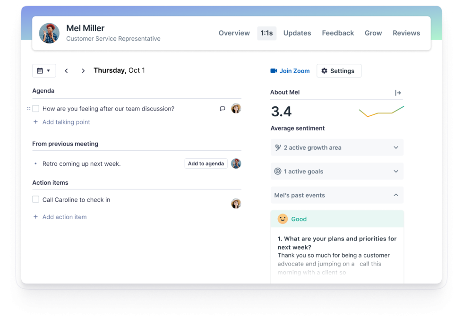
Task: Open the calendar date picker dropdown
Action: point(43,71)
